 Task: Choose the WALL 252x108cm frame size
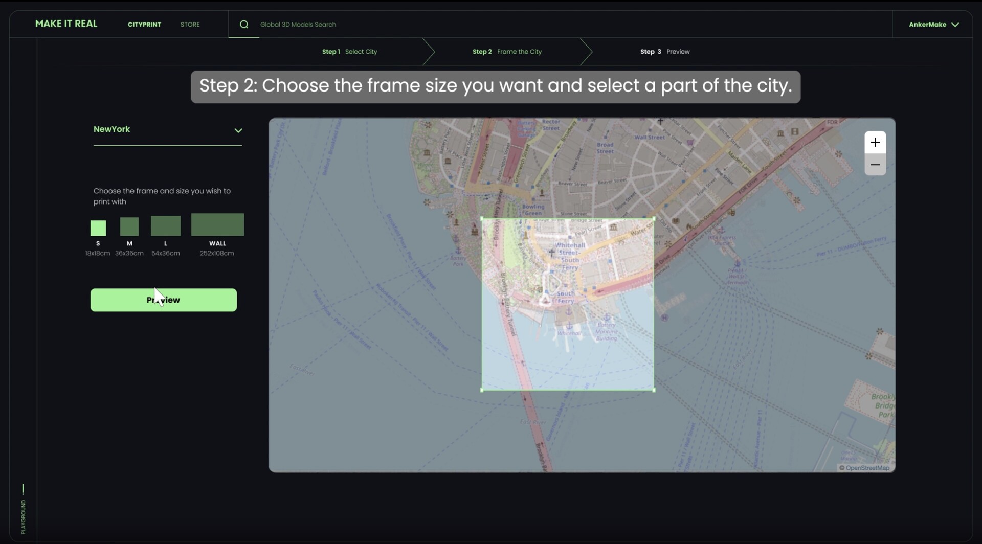pos(217,225)
